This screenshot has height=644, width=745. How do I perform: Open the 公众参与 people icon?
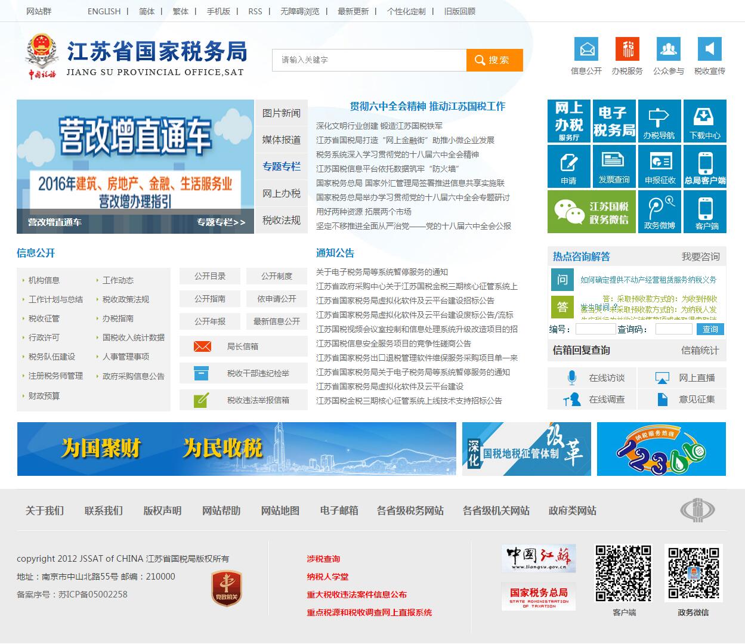[668, 49]
